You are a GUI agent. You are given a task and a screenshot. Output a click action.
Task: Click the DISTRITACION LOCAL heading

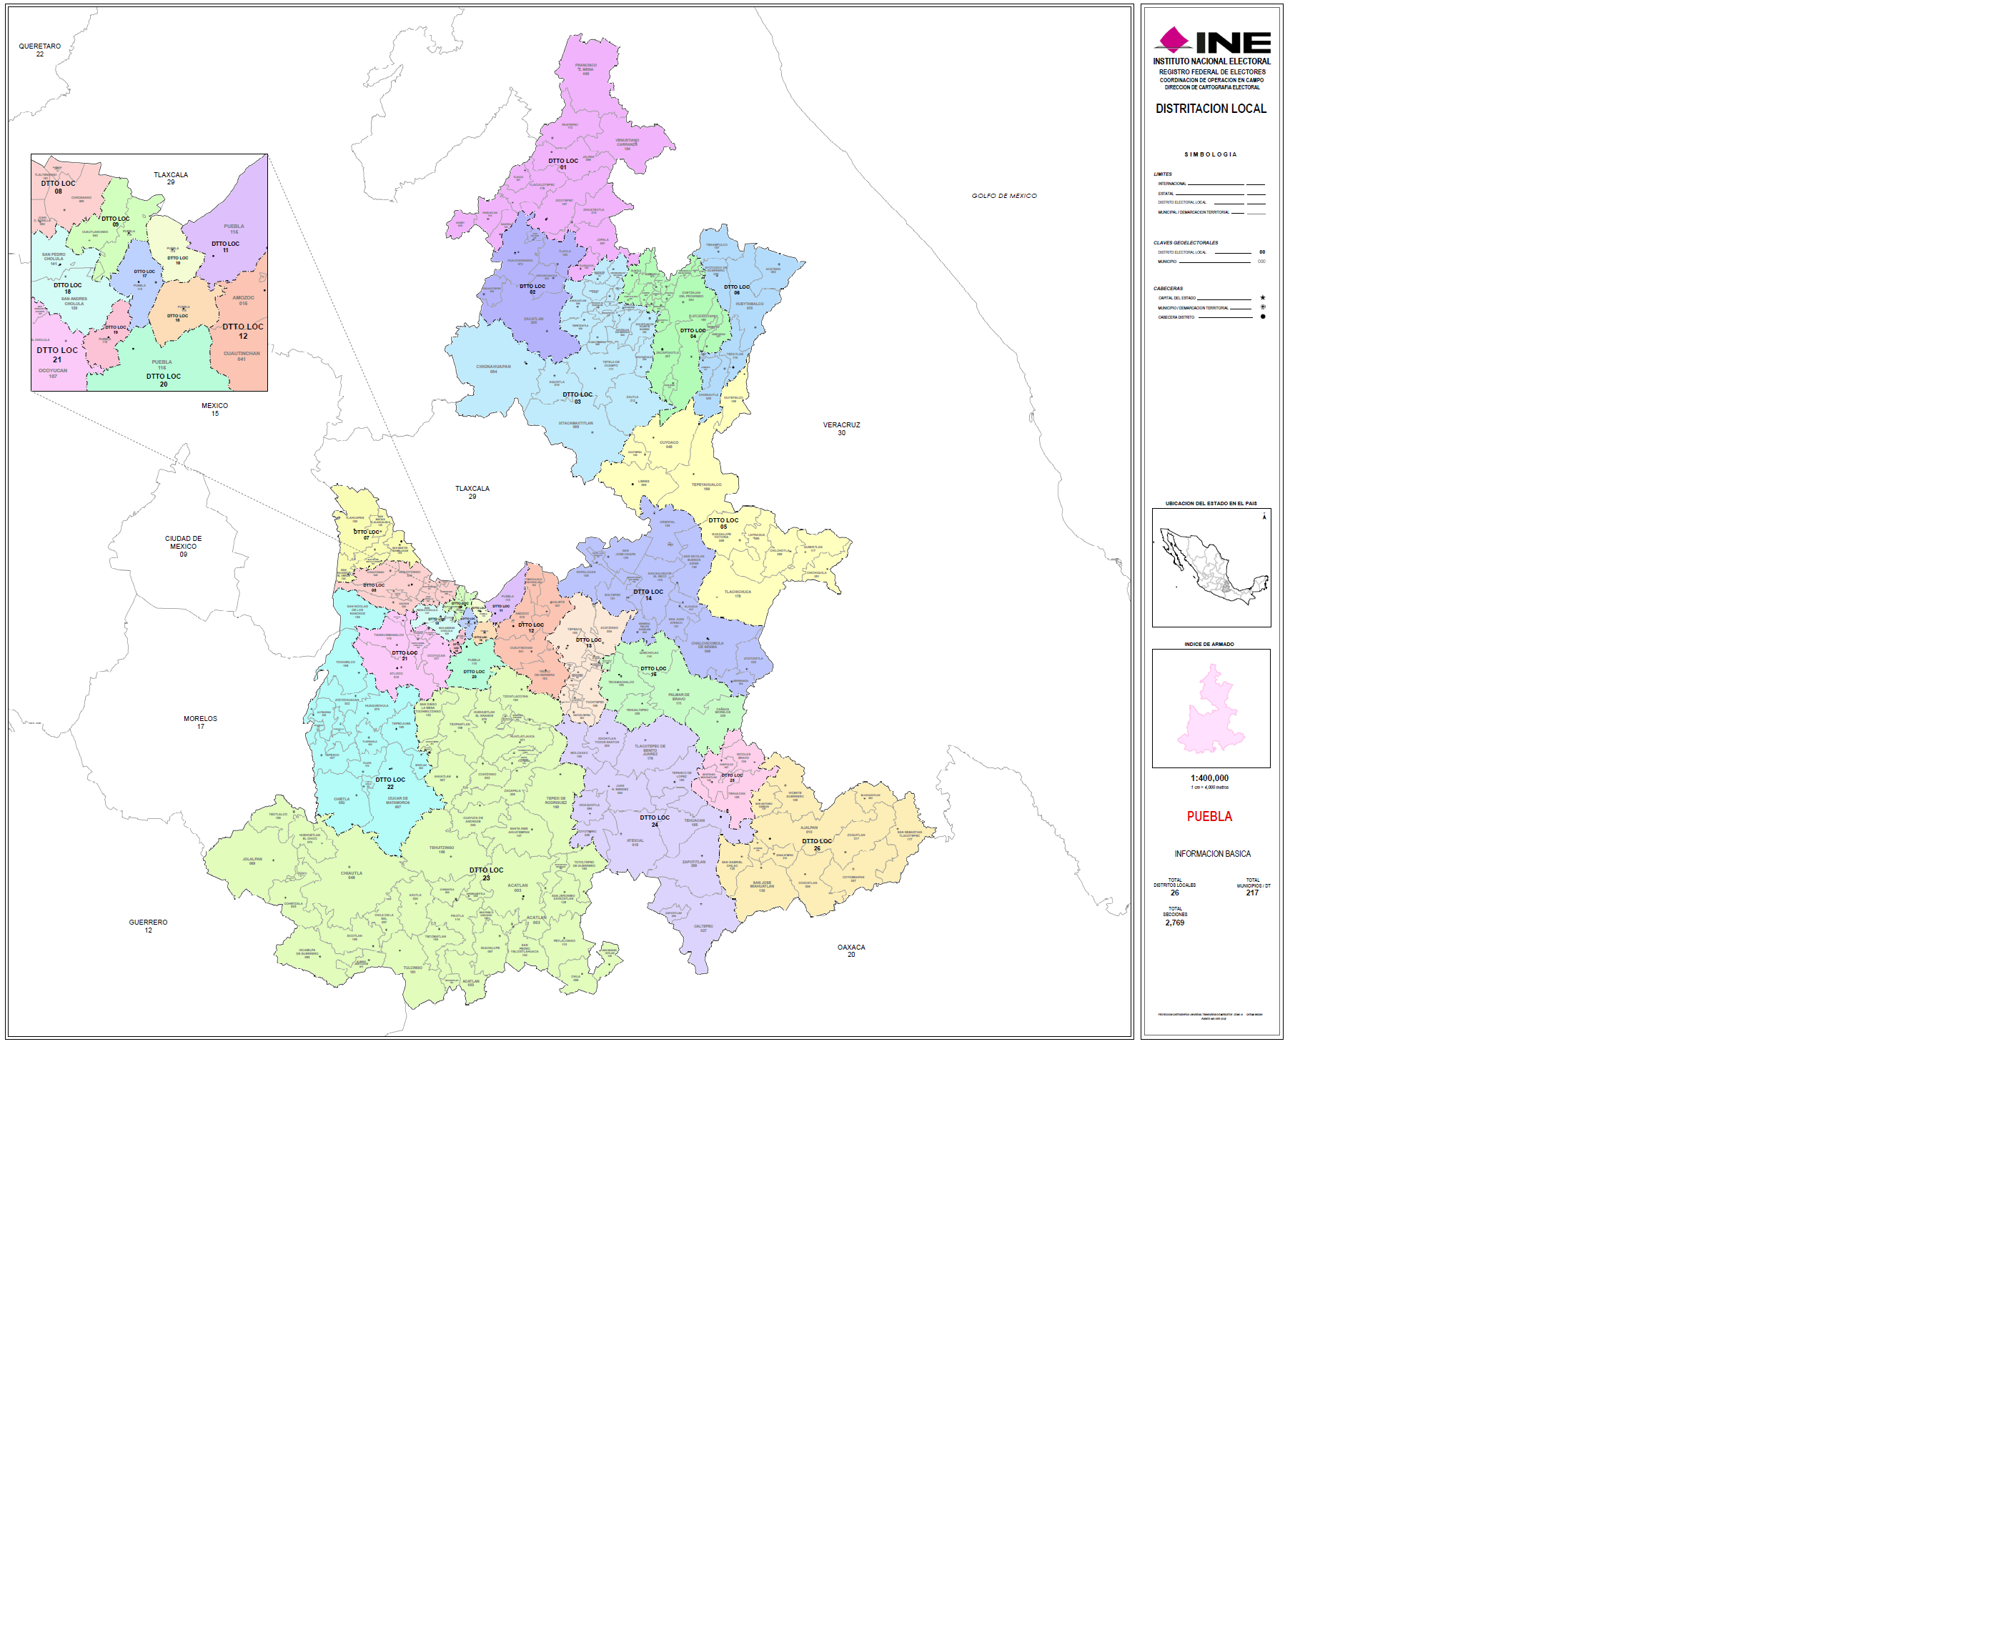(x=1210, y=109)
